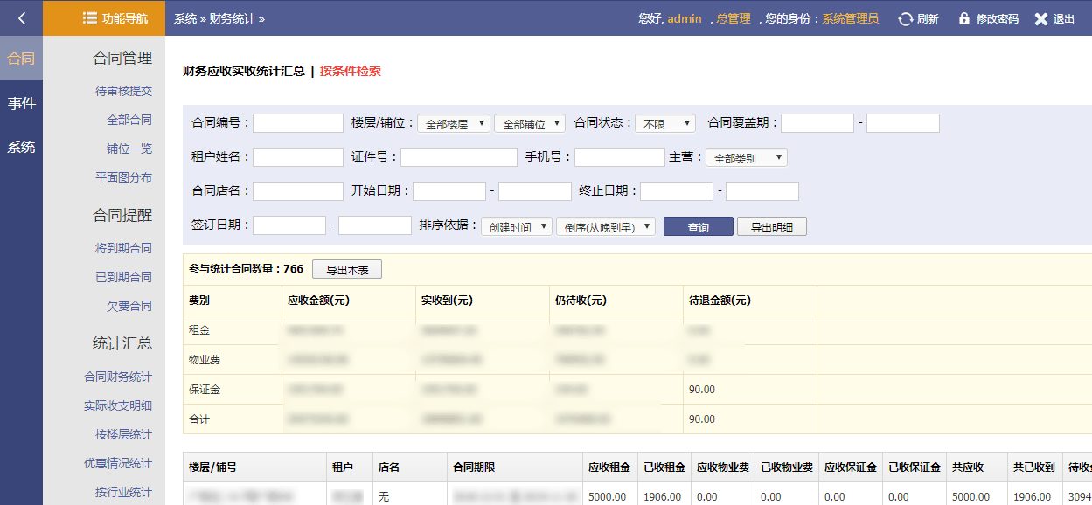
Task: Click the 合计 row label
Action: 199,419
